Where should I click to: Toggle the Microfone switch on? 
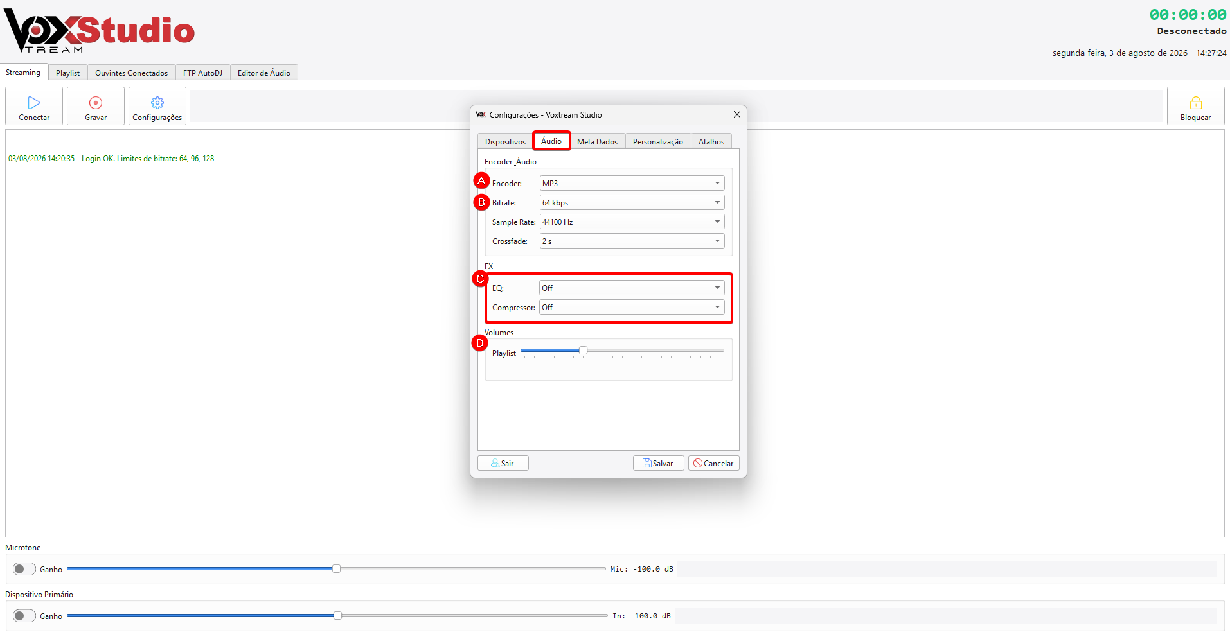[24, 569]
